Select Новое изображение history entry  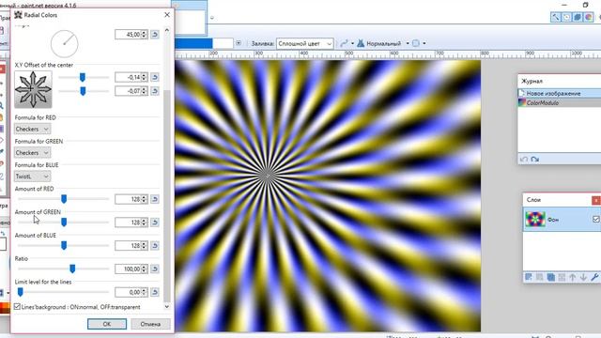tap(560, 93)
